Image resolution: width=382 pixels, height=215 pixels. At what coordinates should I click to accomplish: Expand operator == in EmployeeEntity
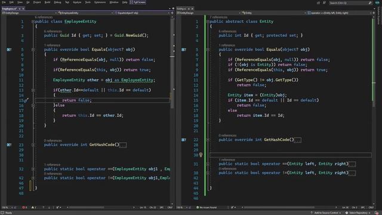[33, 169]
